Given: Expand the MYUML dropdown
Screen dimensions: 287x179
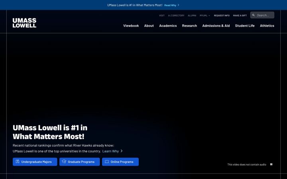Looking at the screenshot, I should 205,16.
